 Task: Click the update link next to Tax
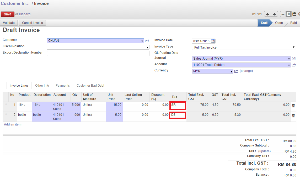point(264,151)
